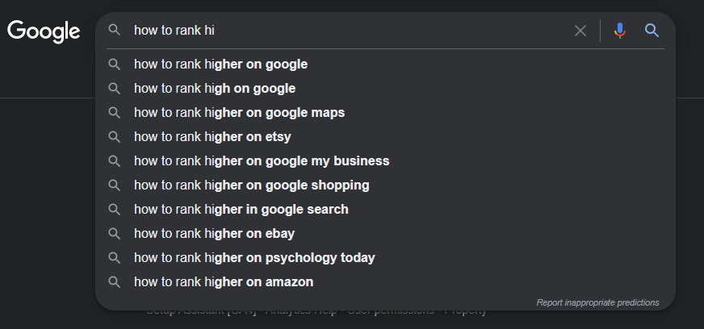Click the blue search magnifier button
The image size is (704, 329).
tap(652, 31)
